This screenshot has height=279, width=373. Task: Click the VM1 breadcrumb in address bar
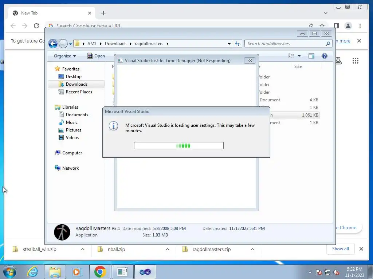tap(92, 44)
